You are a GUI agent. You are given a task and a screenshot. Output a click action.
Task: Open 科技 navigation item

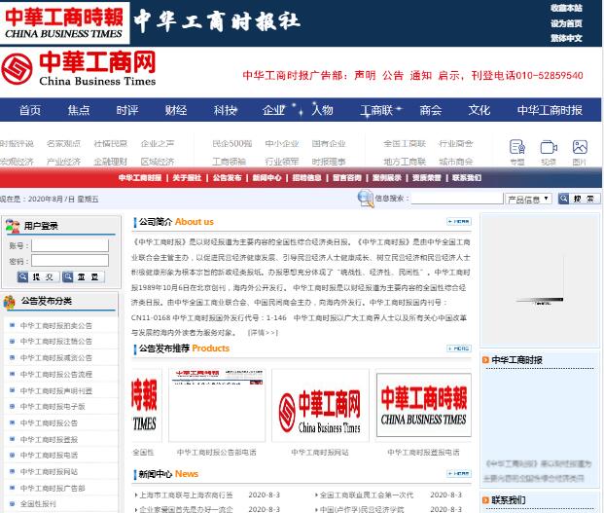tap(225, 110)
